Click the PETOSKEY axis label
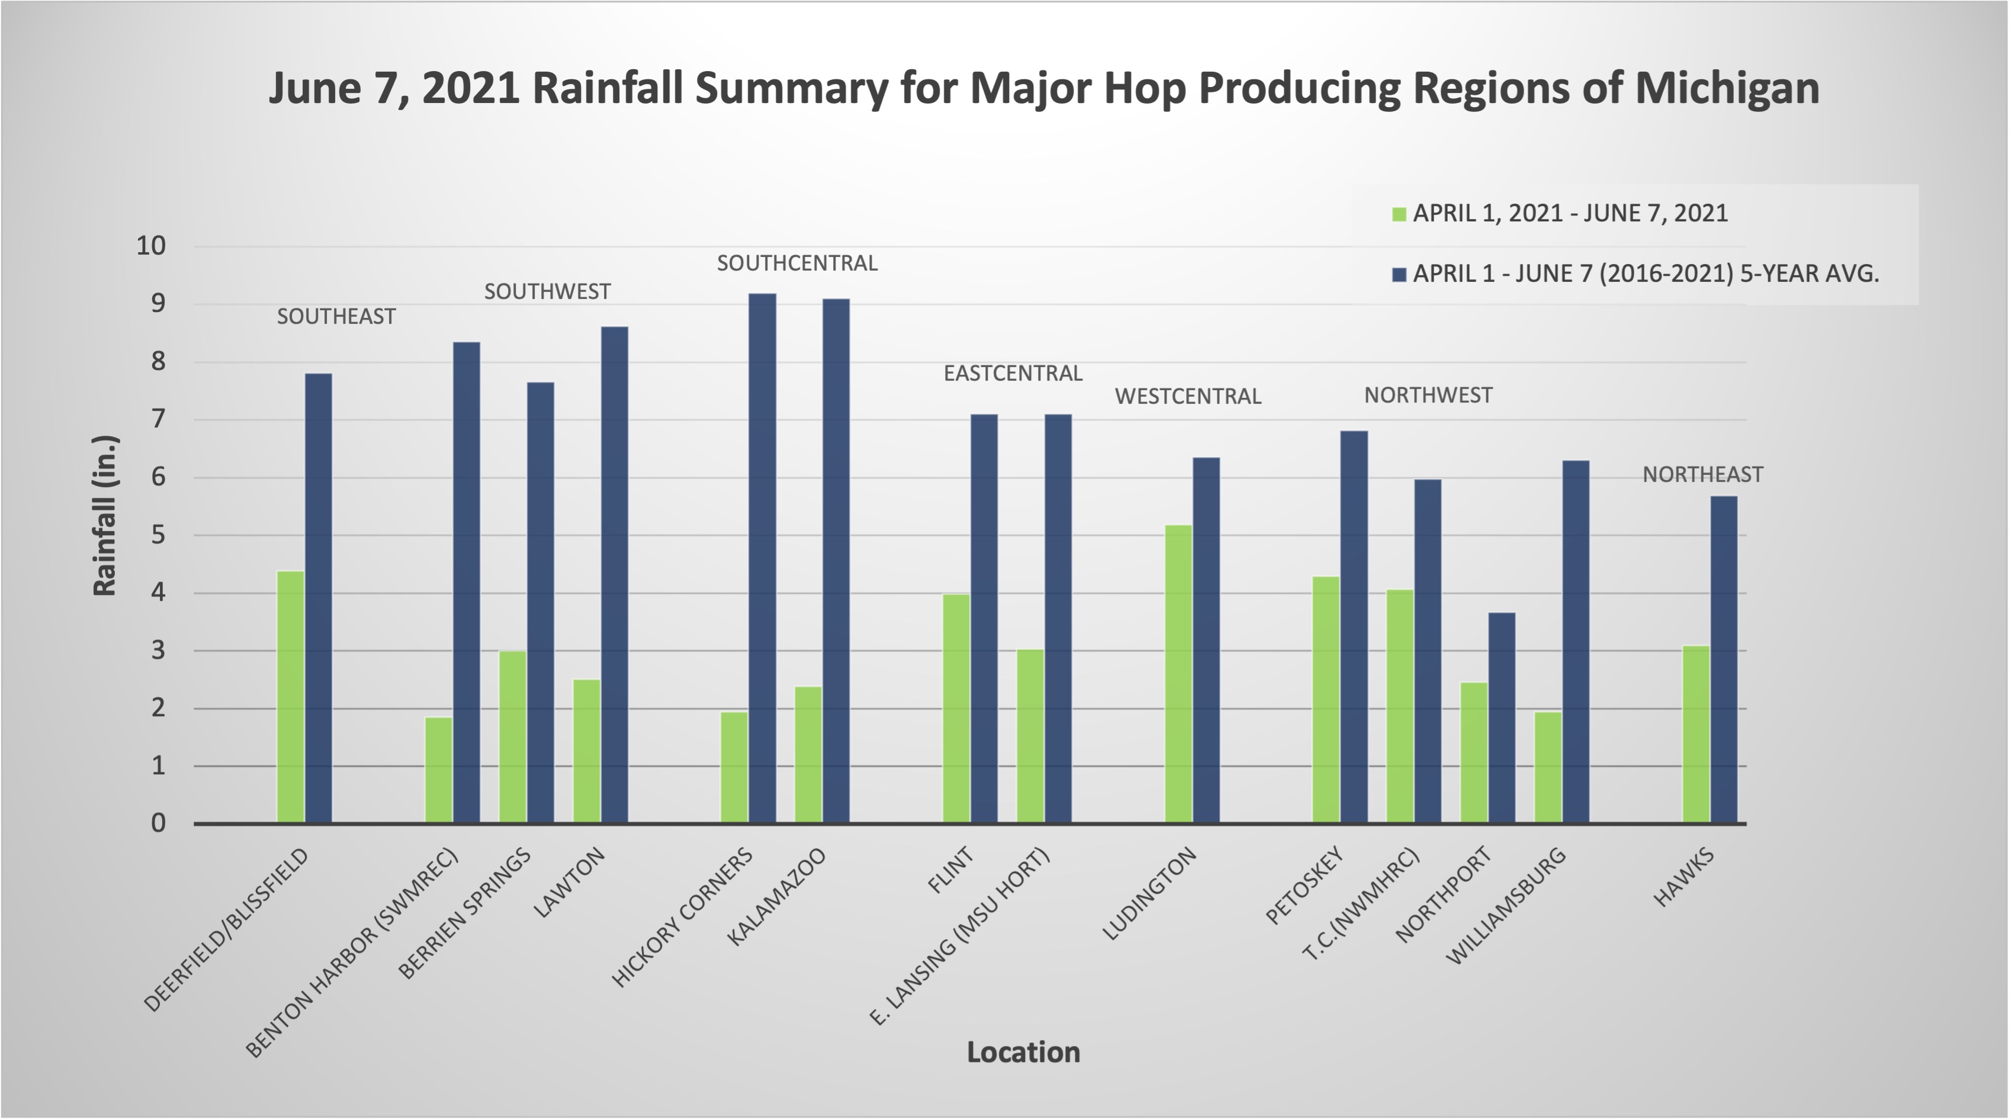 coord(1304,886)
